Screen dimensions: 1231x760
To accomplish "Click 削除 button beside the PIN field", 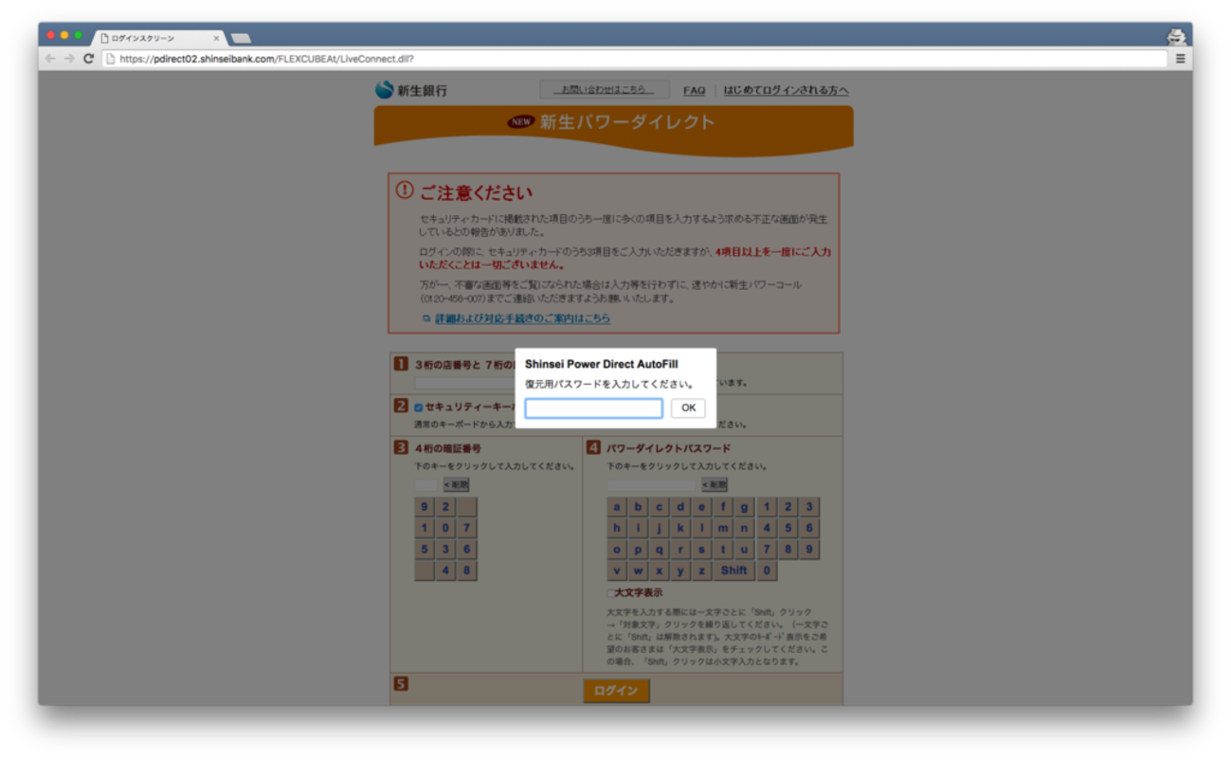I will point(456,484).
